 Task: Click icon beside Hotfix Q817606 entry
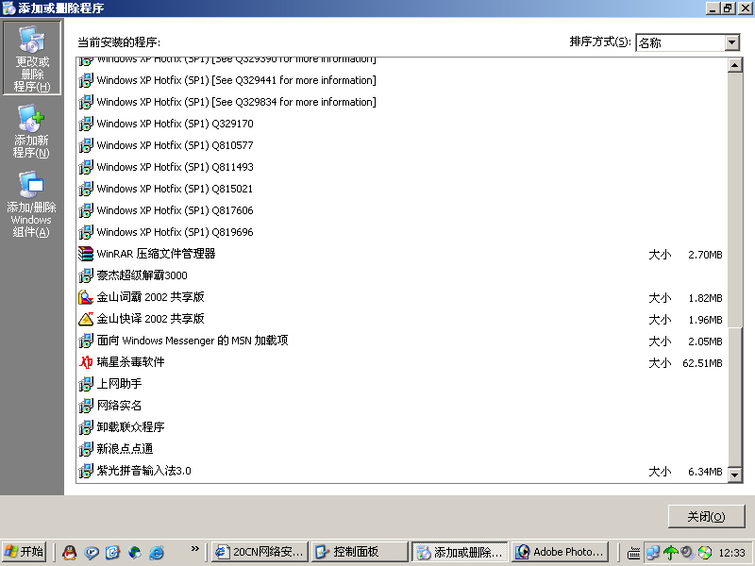86,210
